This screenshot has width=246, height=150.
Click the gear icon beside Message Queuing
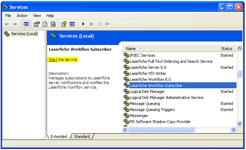[x=126, y=103]
